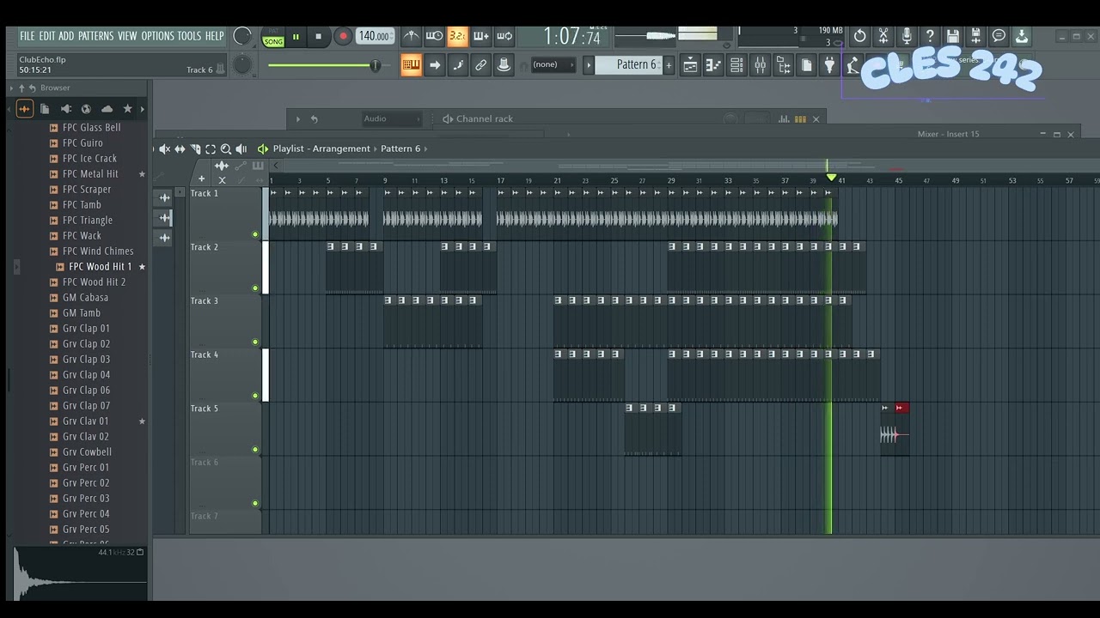Screen dimensions: 1100x618
Task: Toggle Track 1 mute green LED
Action: [x=255, y=234]
